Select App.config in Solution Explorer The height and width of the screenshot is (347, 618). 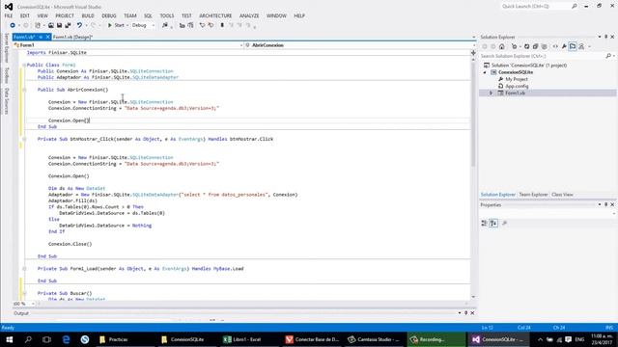(x=517, y=86)
